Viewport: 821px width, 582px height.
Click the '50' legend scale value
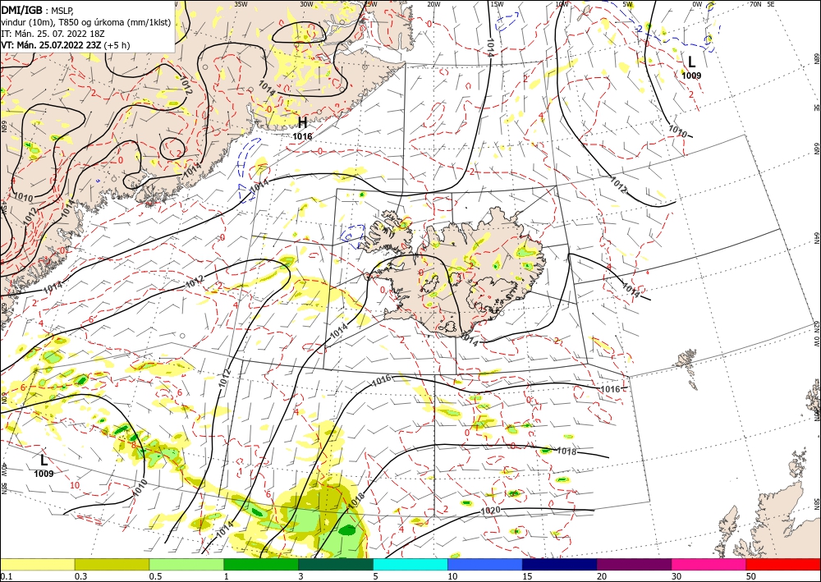(x=751, y=576)
